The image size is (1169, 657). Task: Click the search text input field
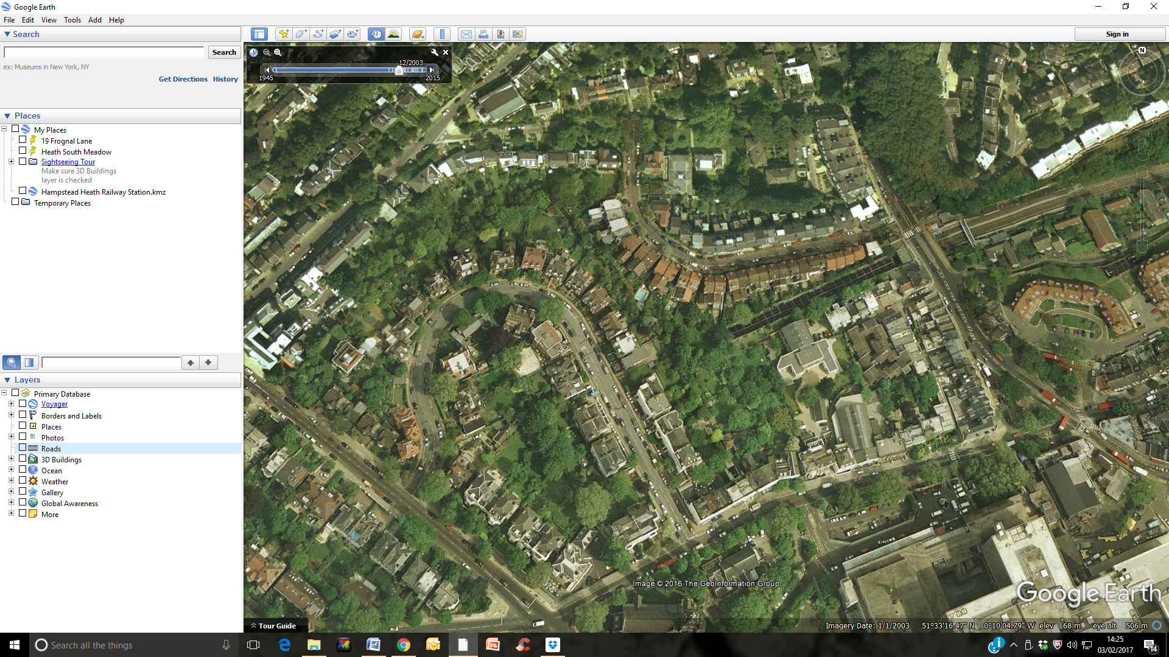104,52
